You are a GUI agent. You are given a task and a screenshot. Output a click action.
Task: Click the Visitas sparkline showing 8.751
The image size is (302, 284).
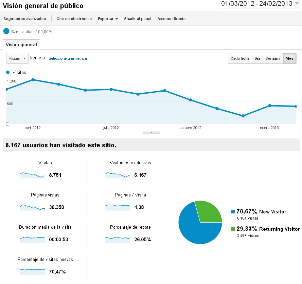click(33, 175)
